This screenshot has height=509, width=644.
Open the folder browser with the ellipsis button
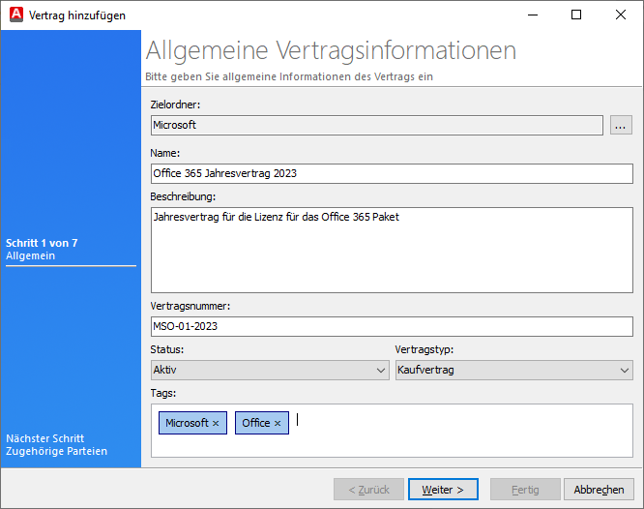[x=621, y=125]
